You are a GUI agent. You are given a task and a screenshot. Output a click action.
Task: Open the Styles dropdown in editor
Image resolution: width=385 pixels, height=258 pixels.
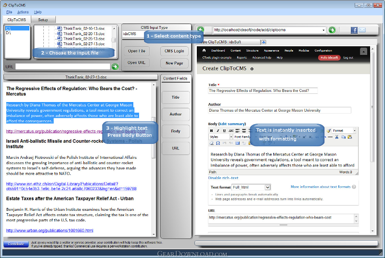pyautogui.click(x=231, y=137)
